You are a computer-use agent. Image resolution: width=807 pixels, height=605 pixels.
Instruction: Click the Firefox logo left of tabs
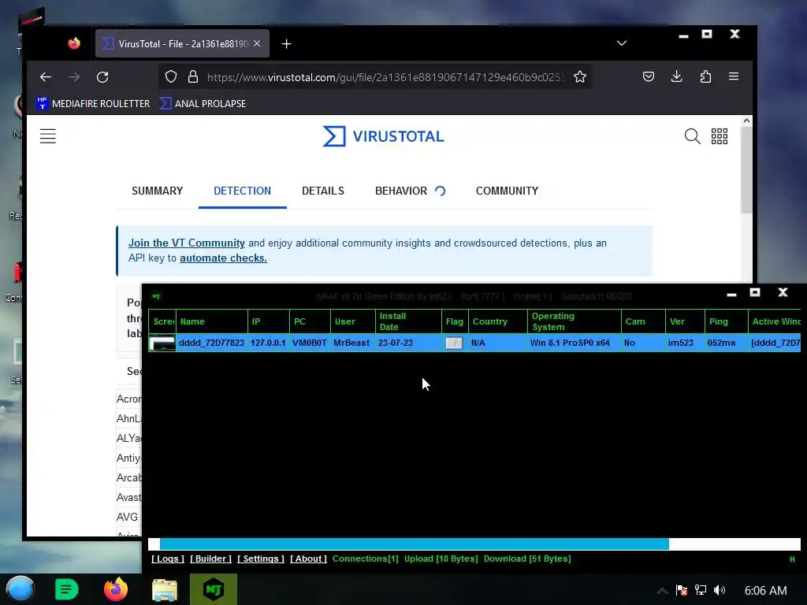click(74, 43)
